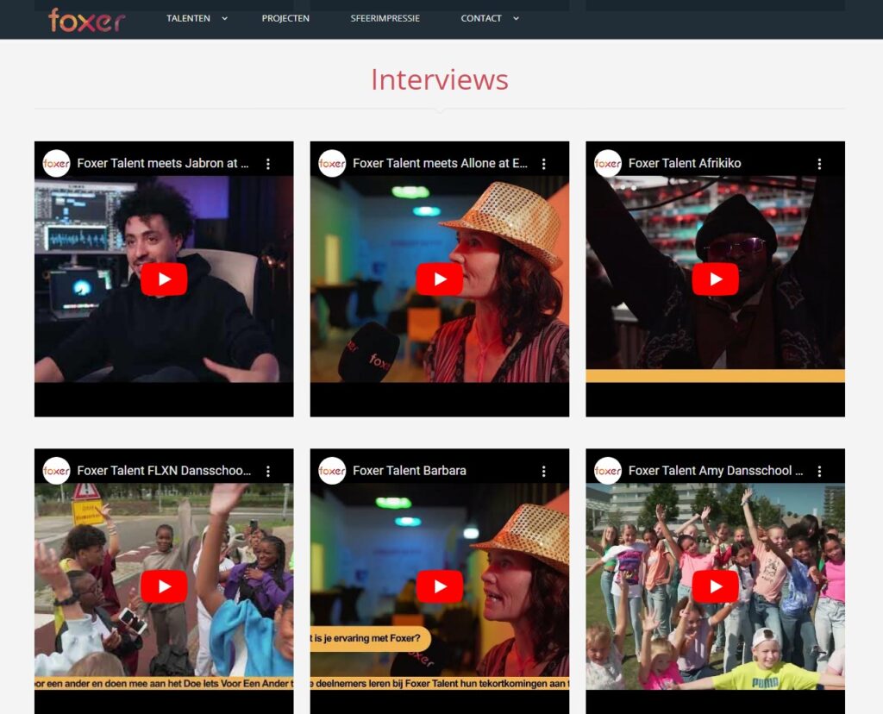Click the Interviews section heading
This screenshot has height=714, width=883.
pyautogui.click(x=440, y=79)
